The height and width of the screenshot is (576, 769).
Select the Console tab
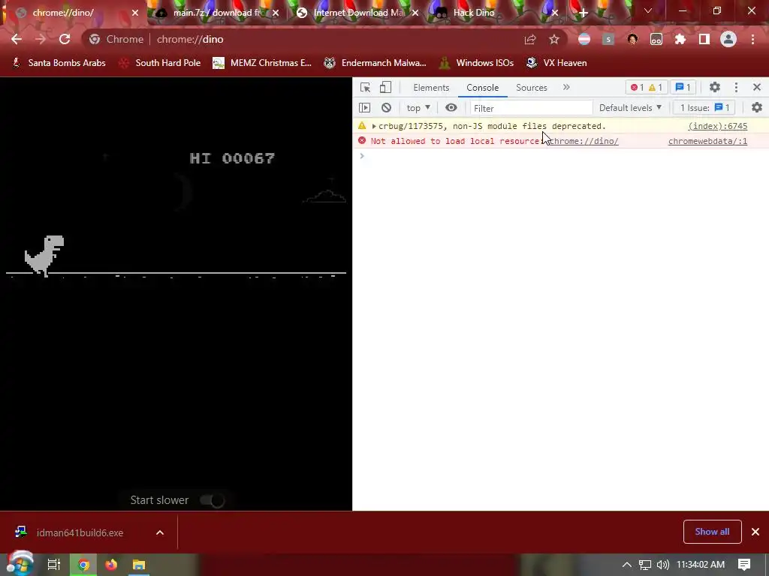[x=483, y=88]
